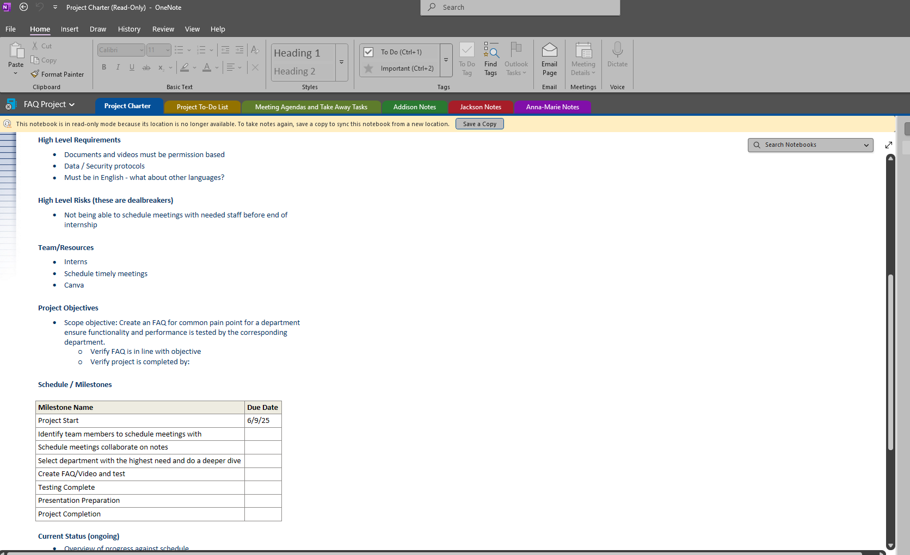Open the Paste options arrow
This screenshot has height=555, width=910.
(x=16, y=73)
